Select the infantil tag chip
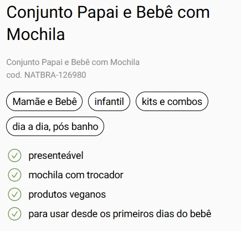Viewport: 241px width, 231px height. pyautogui.click(x=109, y=102)
